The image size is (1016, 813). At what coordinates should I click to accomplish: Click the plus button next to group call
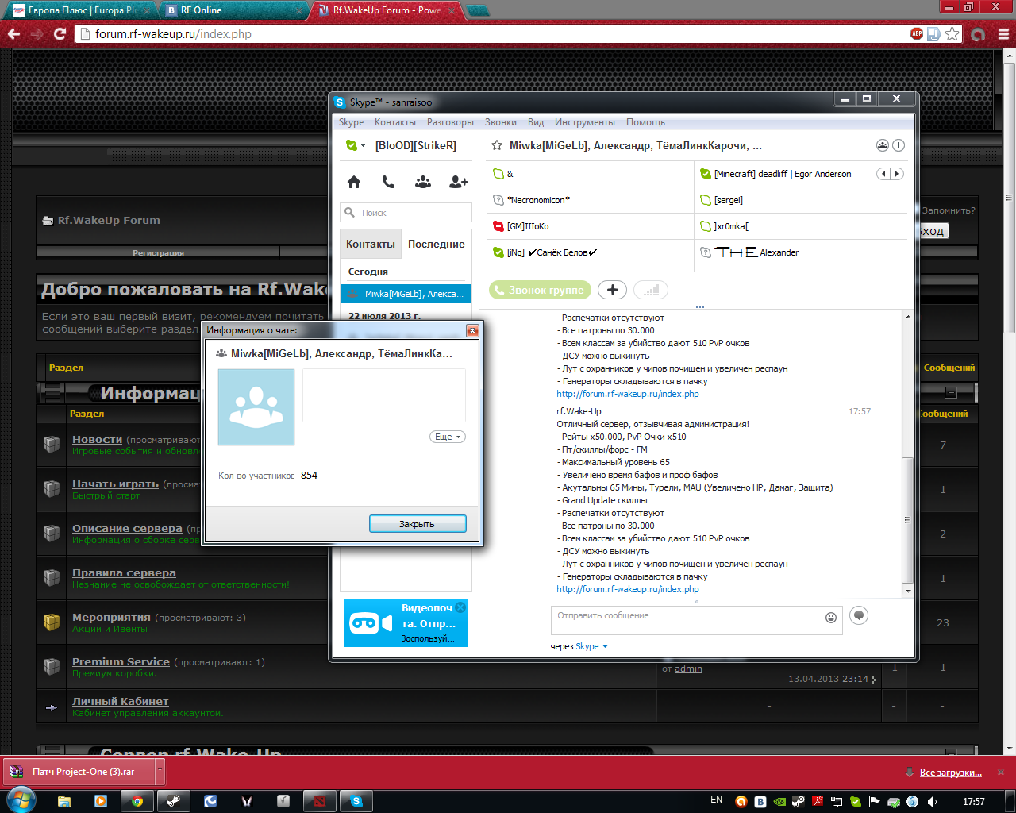tap(612, 290)
